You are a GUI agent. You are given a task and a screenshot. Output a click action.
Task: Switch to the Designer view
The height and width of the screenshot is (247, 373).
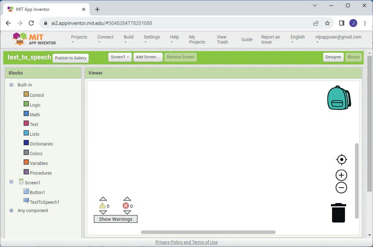click(x=333, y=57)
